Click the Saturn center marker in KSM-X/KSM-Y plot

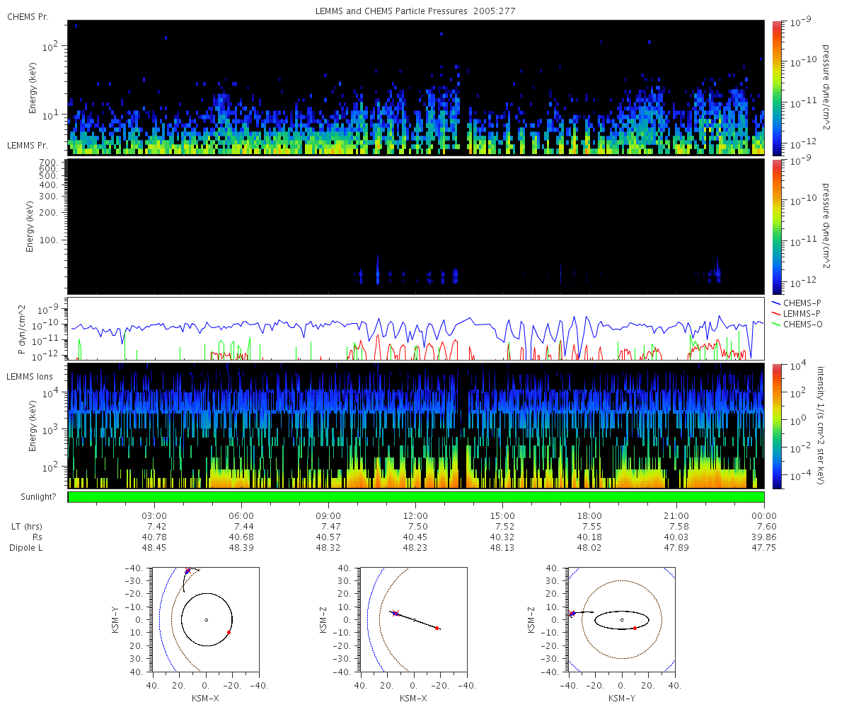(x=206, y=620)
